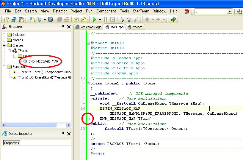
Task: Open the Refactor menu
Action: [60, 11]
